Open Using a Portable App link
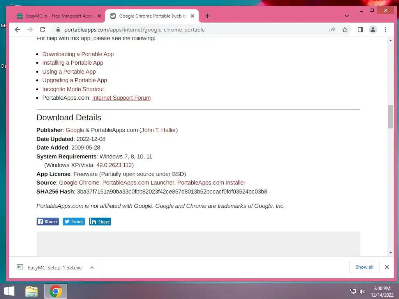Viewport: 399px width, 299px height. pos(69,72)
